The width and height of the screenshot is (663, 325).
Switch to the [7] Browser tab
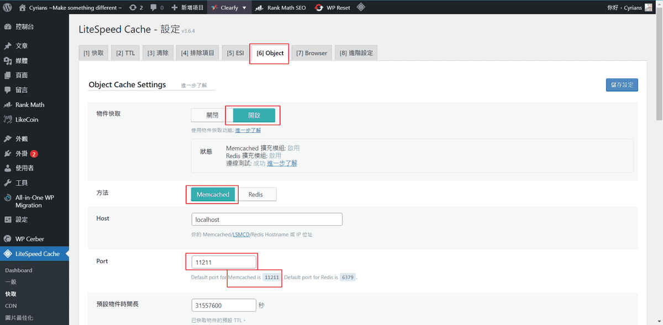coord(312,53)
